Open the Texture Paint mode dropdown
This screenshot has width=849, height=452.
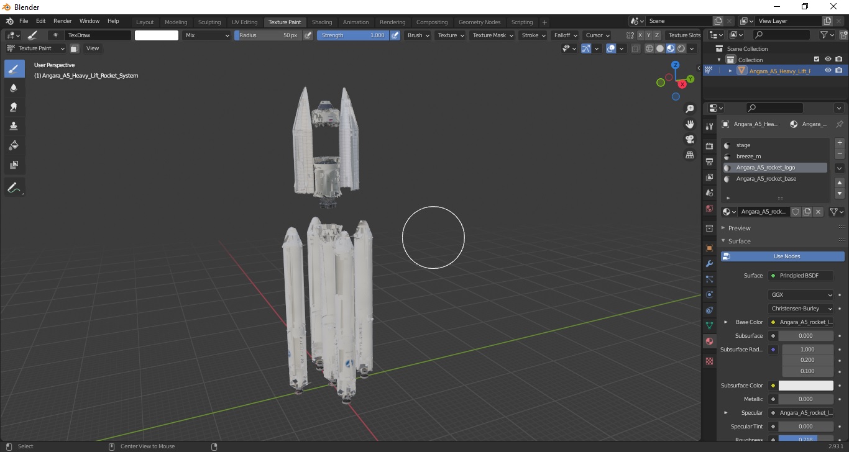[x=35, y=48]
